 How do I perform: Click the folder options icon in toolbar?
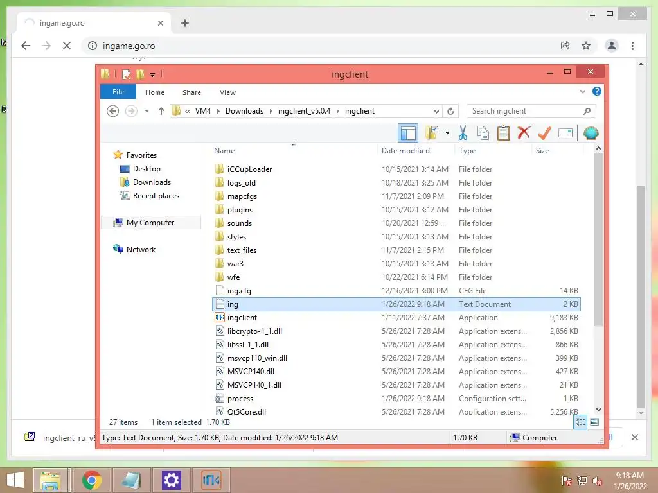432,133
